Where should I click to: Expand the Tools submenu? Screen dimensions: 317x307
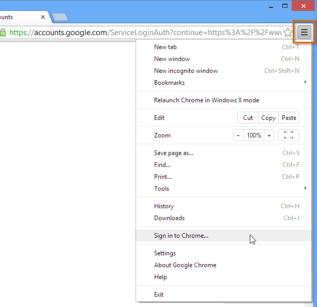pyautogui.click(x=223, y=188)
